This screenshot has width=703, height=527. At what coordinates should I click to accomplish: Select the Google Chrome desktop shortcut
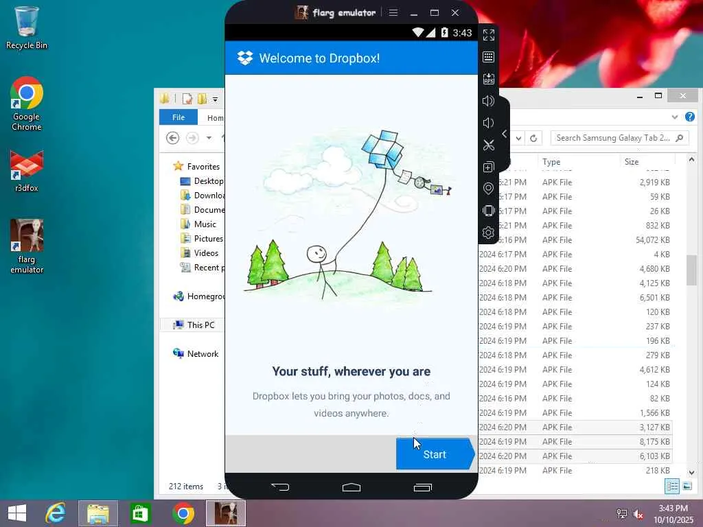(x=27, y=104)
